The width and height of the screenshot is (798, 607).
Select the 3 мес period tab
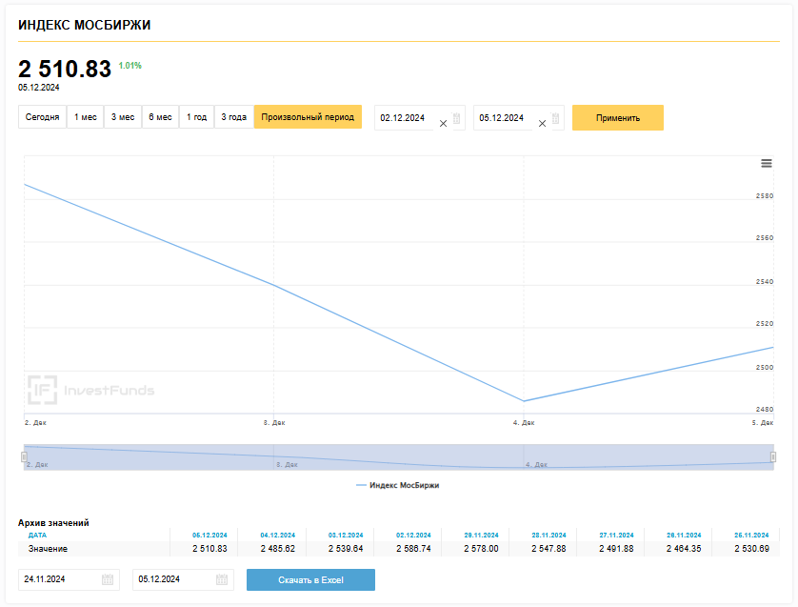point(123,117)
